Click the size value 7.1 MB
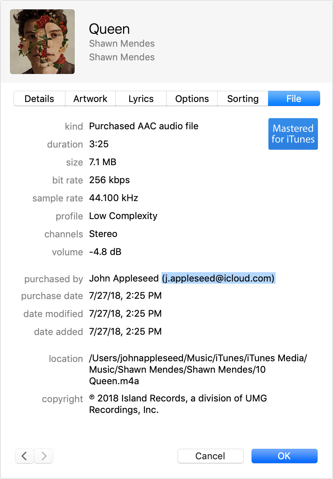This screenshot has height=479, width=333. tap(103, 162)
